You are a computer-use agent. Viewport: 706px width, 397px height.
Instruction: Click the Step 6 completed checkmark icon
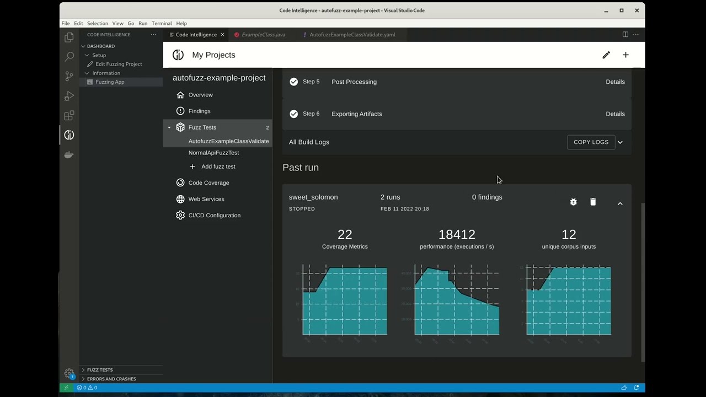294,114
